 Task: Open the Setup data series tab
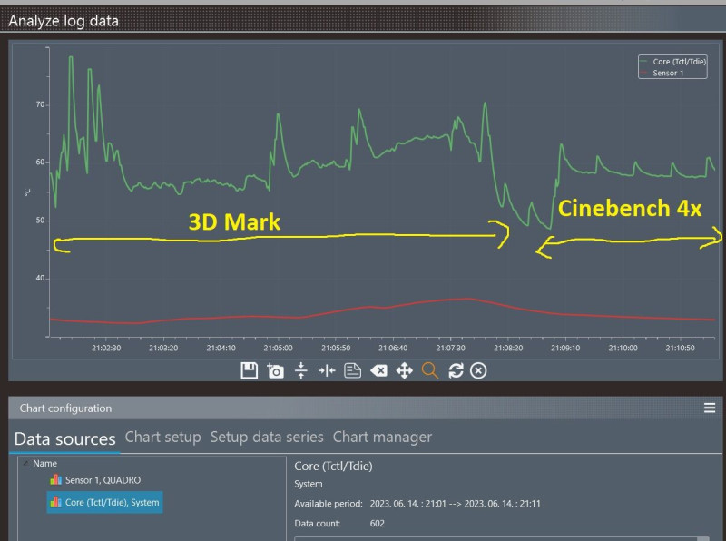(267, 437)
